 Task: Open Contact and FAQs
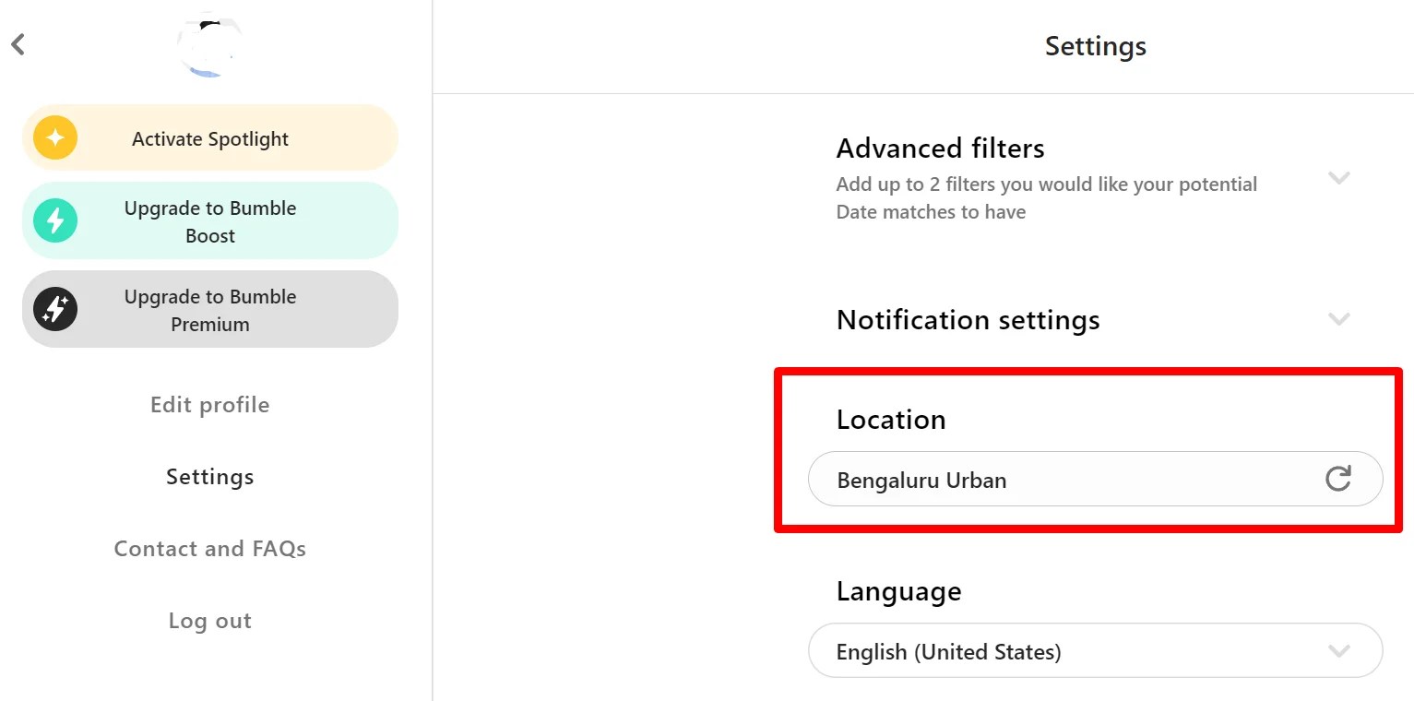pyautogui.click(x=209, y=548)
